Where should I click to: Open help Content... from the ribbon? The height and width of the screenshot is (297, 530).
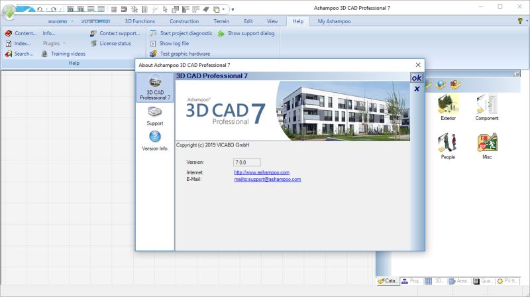pos(21,33)
